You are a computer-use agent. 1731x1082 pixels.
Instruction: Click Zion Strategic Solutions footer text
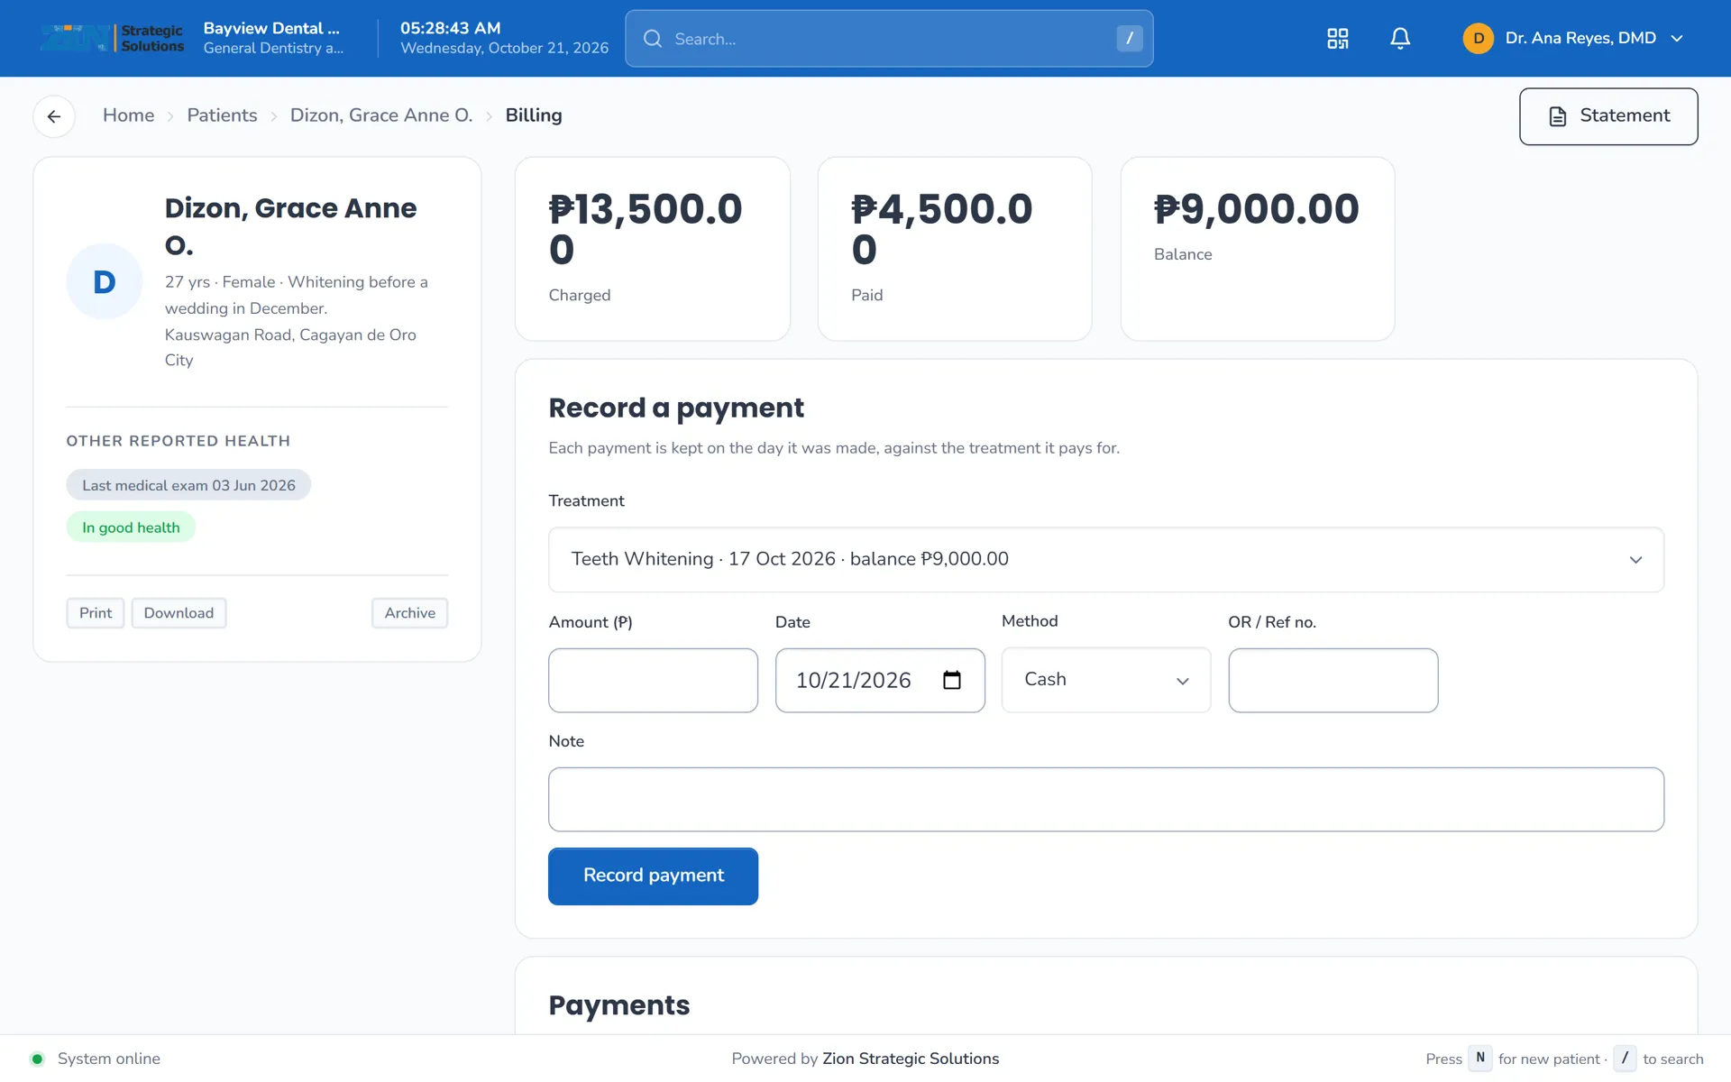(x=911, y=1059)
